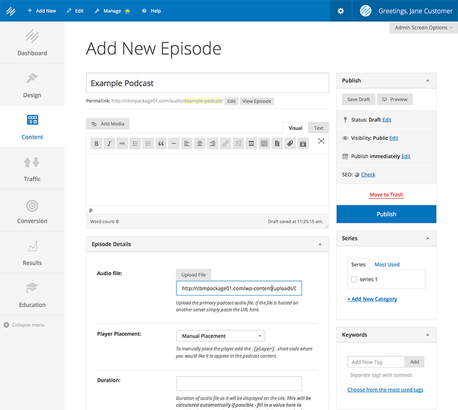
Task: Click the SEO Check link
Action: click(368, 175)
